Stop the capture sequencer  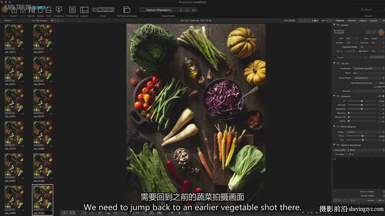(x=335, y=200)
